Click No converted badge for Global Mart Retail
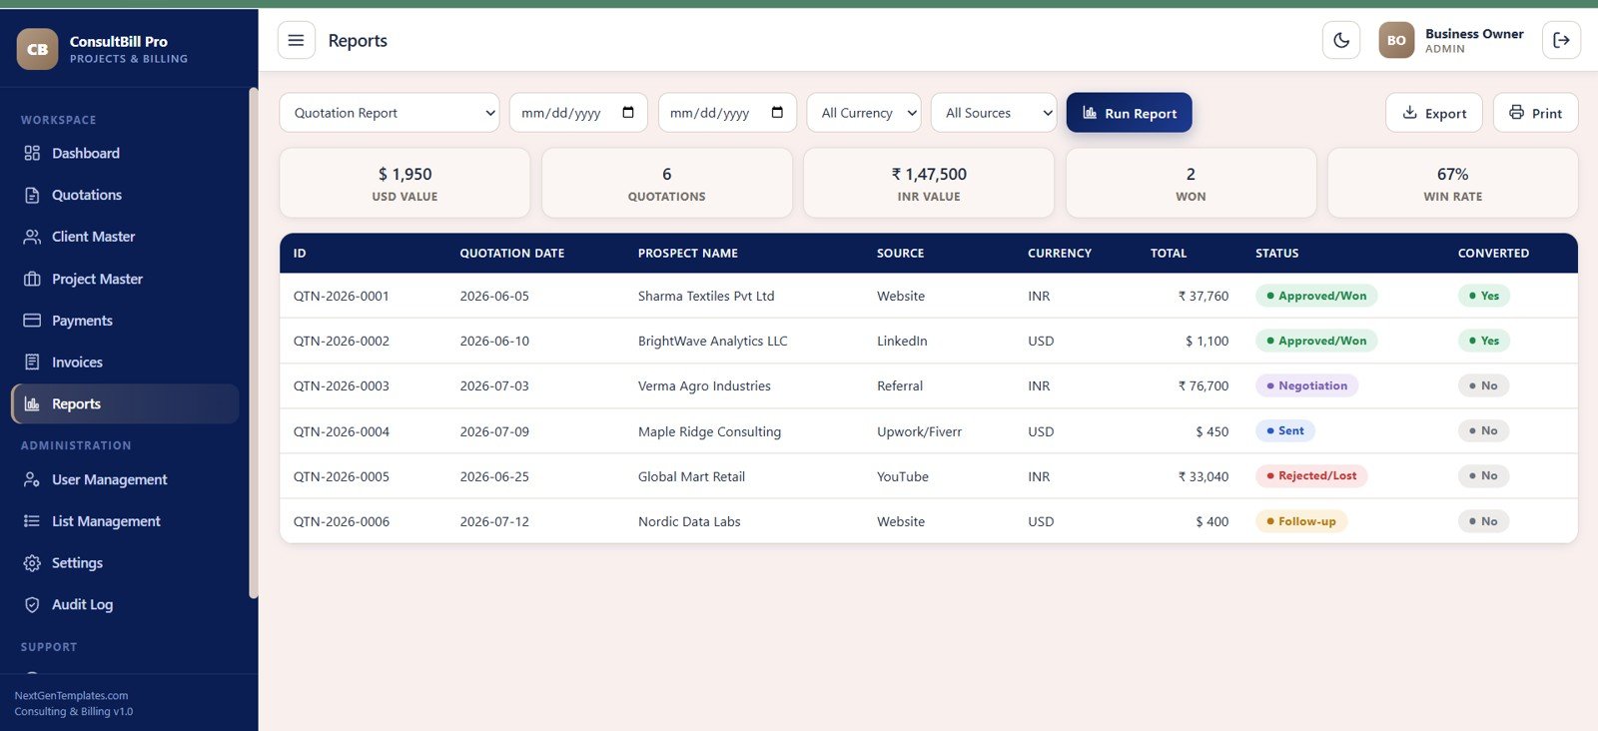1598x731 pixels. [1483, 476]
